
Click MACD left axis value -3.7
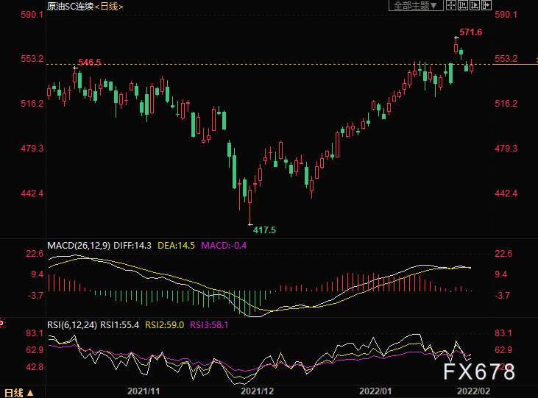(35, 296)
